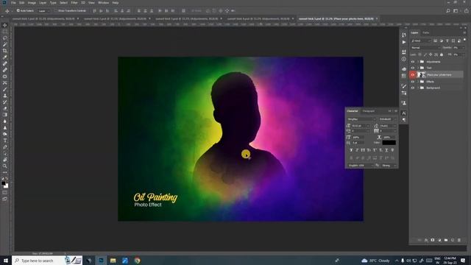The height and width of the screenshot is (265, 471).
Task: Switch to the Paragraph tab
Action: coord(369,111)
